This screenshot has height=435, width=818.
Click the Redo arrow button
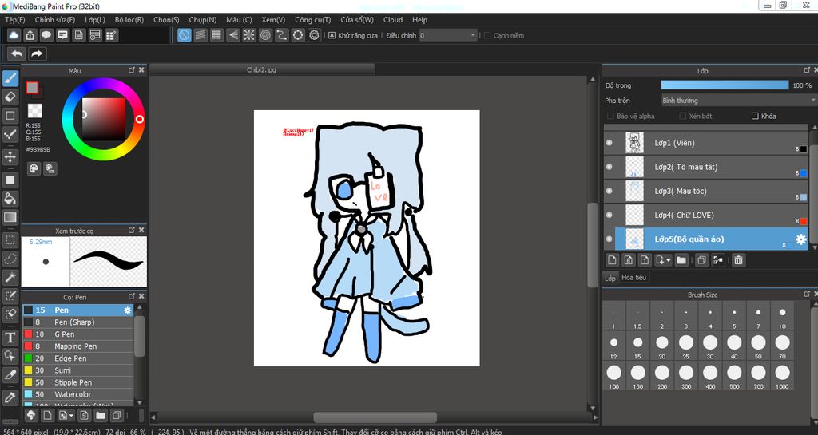[x=37, y=53]
